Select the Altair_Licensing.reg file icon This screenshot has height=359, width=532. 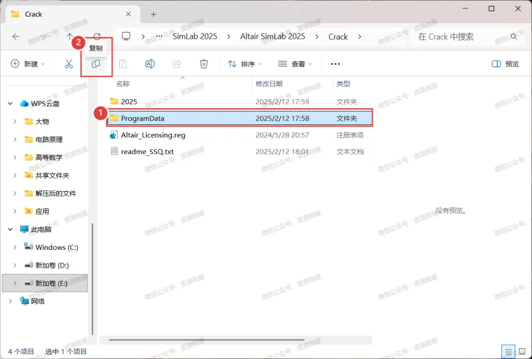coord(114,135)
